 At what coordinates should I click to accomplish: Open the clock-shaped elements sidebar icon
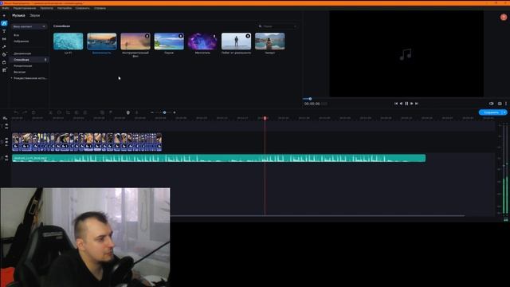tap(4, 55)
